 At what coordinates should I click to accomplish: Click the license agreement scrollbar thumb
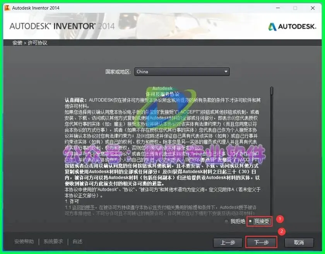click(272, 91)
